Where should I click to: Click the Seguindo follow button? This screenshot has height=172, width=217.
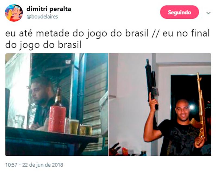180,12
